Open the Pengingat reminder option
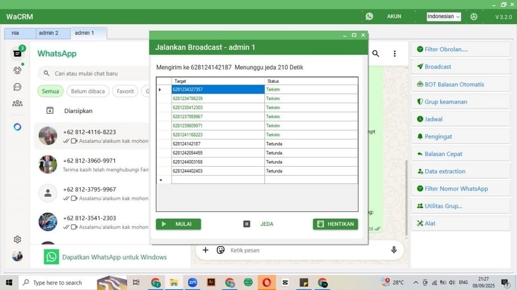517x290 pixels. point(461,136)
